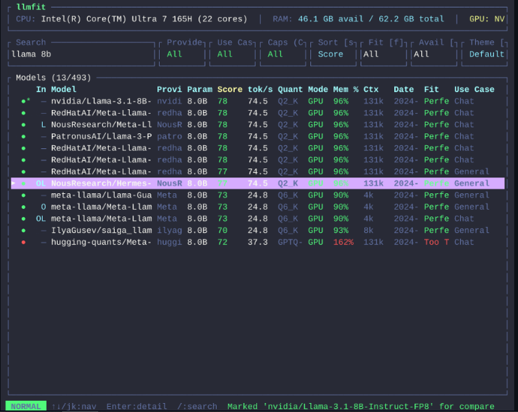Click the 'Param' column header
The height and width of the screenshot is (412, 518).
(200, 89)
